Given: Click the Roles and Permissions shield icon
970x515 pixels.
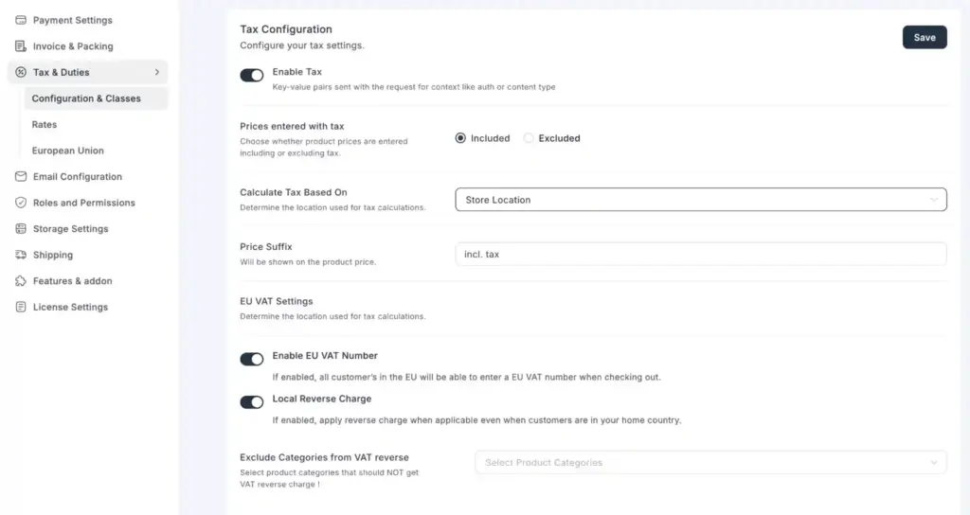Looking at the screenshot, I should [x=21, y=203].
